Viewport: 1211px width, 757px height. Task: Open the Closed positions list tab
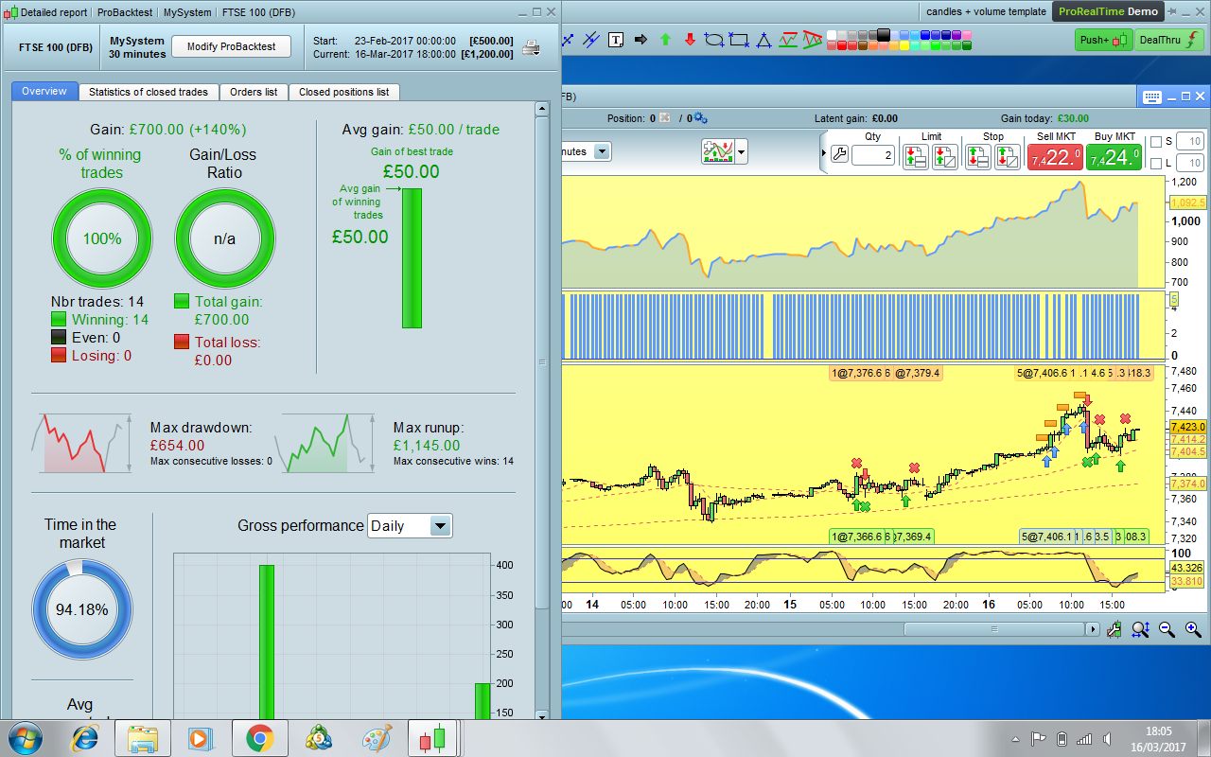(343, 92)
